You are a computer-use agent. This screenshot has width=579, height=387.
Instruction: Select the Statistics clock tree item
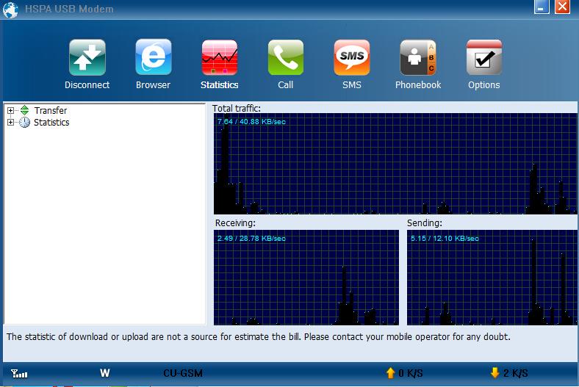coord(51,122)
